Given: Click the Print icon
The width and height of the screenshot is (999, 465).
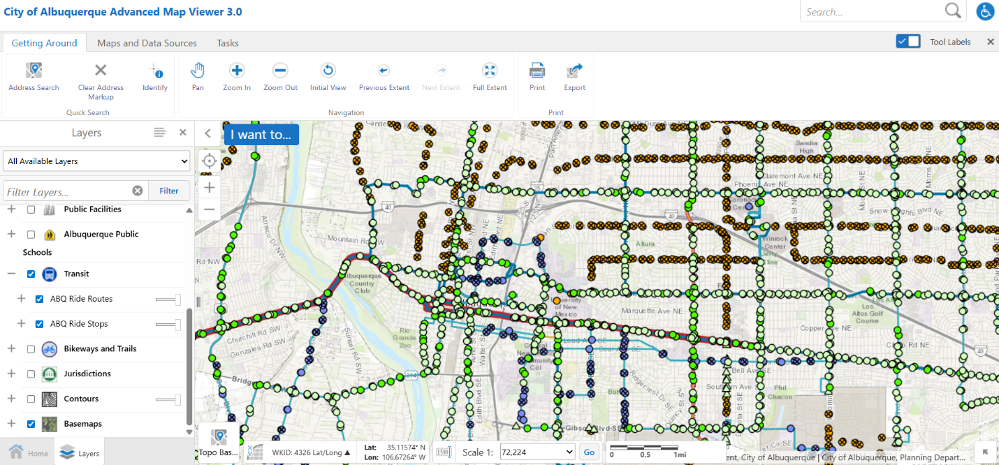Looking at the screenshot, I should (x=537, y=71).
